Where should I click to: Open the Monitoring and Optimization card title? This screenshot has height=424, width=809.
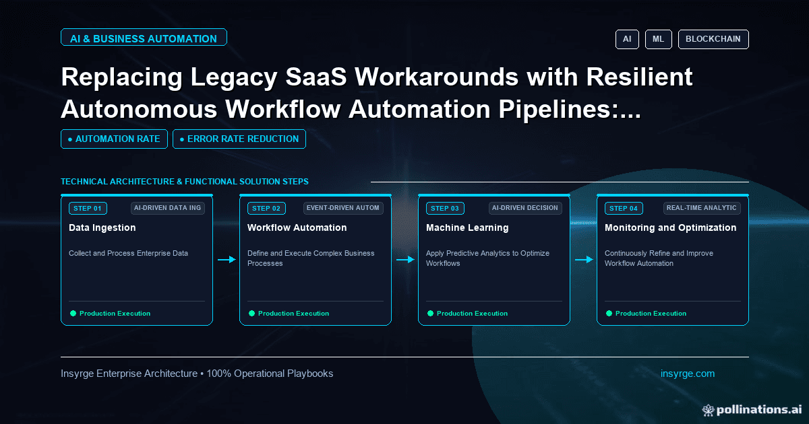[671, 227]
